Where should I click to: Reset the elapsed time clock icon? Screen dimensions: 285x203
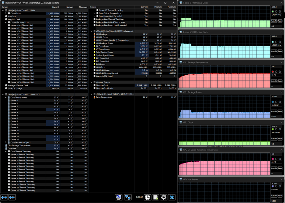click(x=147, y=197)
